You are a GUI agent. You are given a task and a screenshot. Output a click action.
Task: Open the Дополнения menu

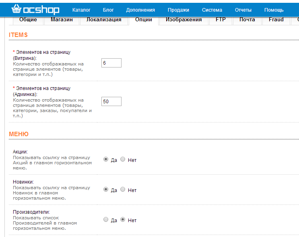[140, 10]
